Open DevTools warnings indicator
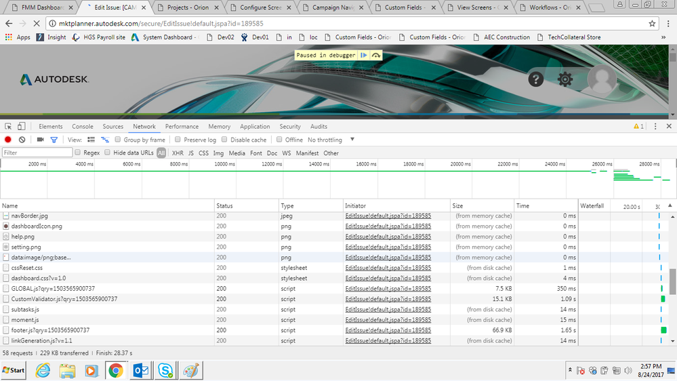Screen dimensions: 677x381 (x=638, y=127)
